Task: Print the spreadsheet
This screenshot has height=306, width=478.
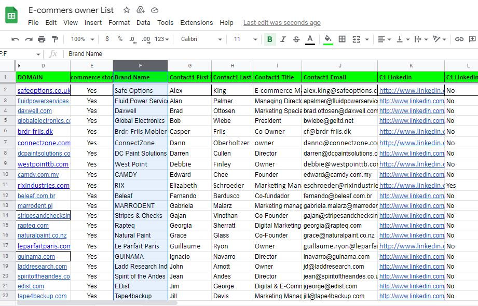Action: coord(42,39)
